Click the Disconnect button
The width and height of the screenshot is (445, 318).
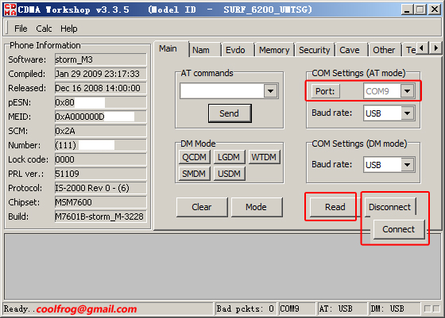click(390, 207)
